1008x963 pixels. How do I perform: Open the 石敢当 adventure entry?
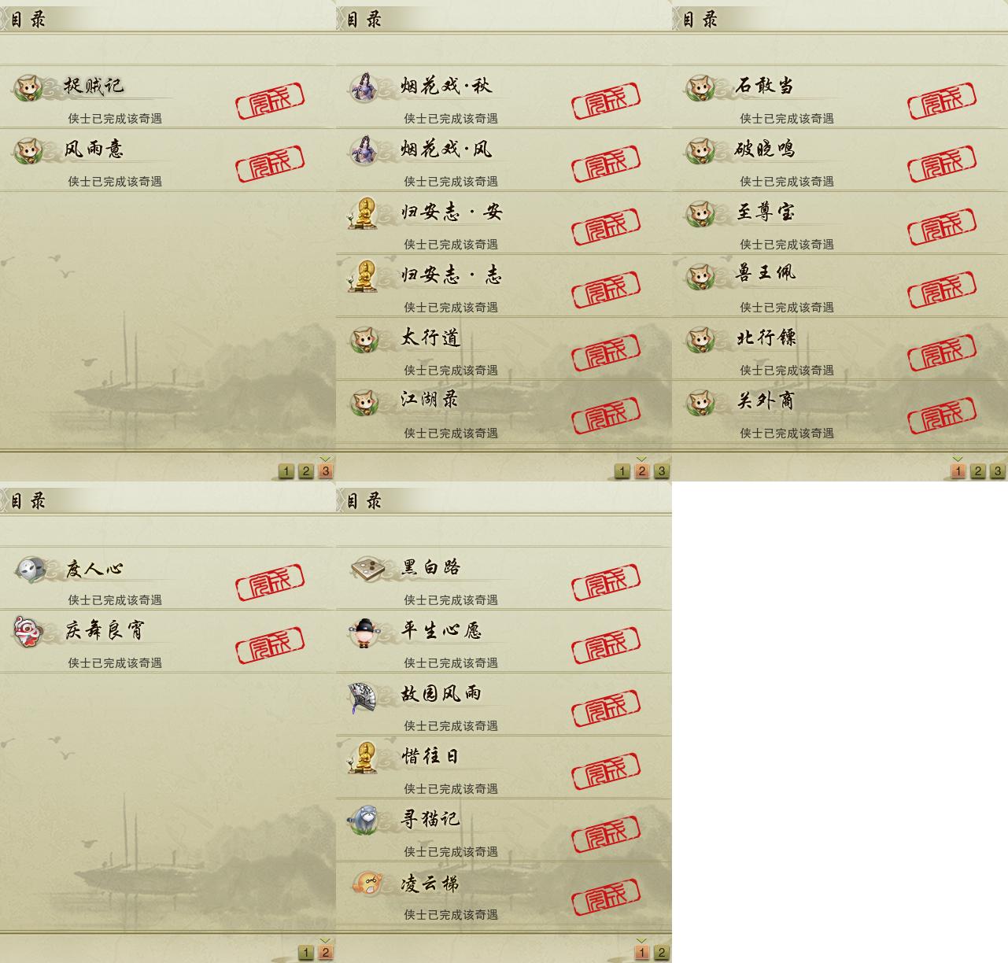840,96
